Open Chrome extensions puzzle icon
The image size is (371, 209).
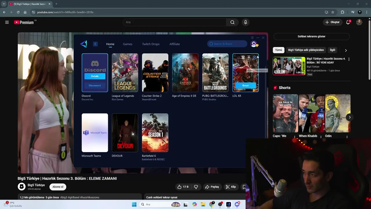343,12
